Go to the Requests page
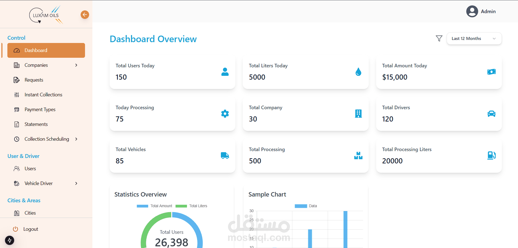The image size is (518, 248). click(x=46, y=80)
